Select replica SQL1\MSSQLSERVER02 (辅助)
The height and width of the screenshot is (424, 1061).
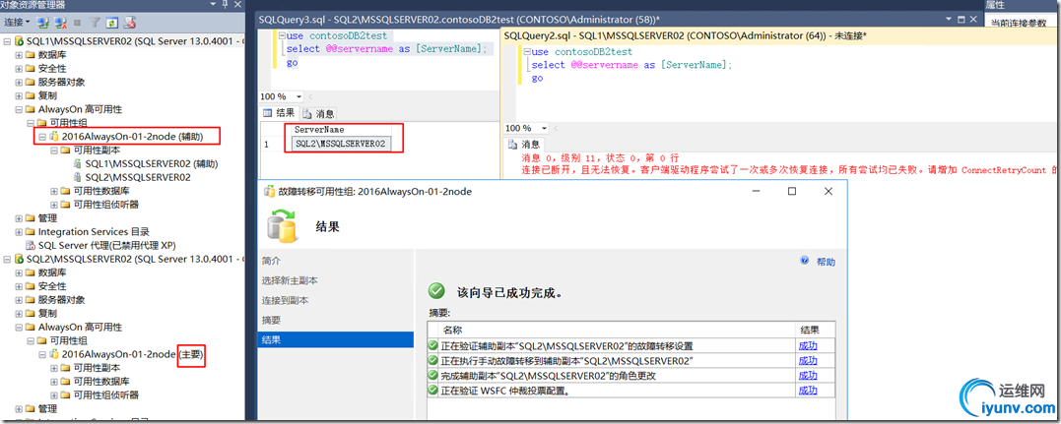(x=152, y=163)
